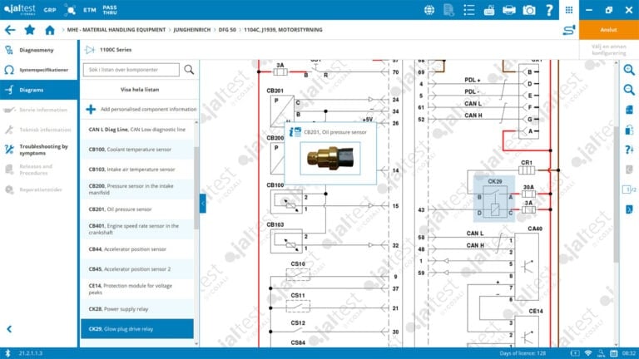Image resolution: width=639 pixels, height=359 pixels.
Task: Zoom in on the diagram
Action: (x=629, y=70)
